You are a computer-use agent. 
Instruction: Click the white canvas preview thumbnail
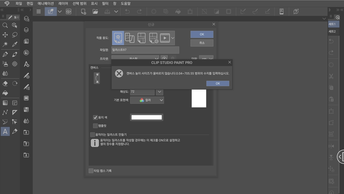(x=199, y=98)
